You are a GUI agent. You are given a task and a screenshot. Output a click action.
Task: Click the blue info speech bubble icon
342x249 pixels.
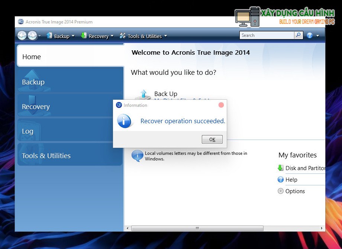137,156
